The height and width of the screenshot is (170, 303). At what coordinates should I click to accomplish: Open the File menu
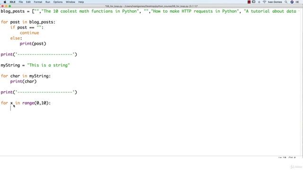pyautogui.click(x=21, y=2)
